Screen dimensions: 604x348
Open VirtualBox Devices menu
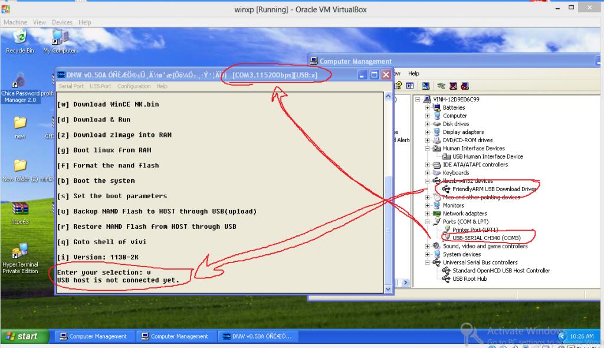(x=62, y=22)
